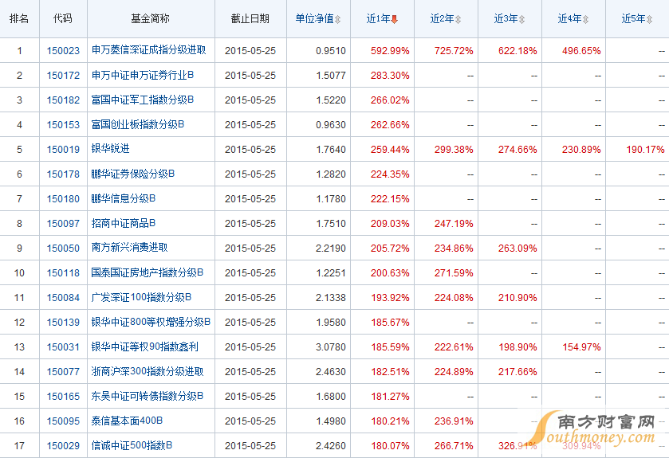Click the 排名 column header
Viewport: 669px width, 458px height.
[19, 19]
